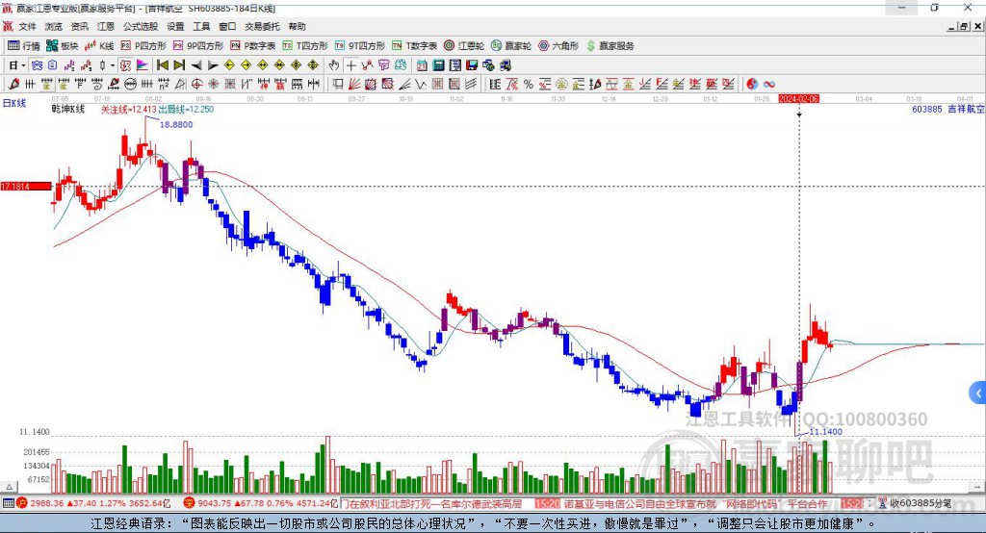
Task: Open the calculator tool icon
Action: 439,65
